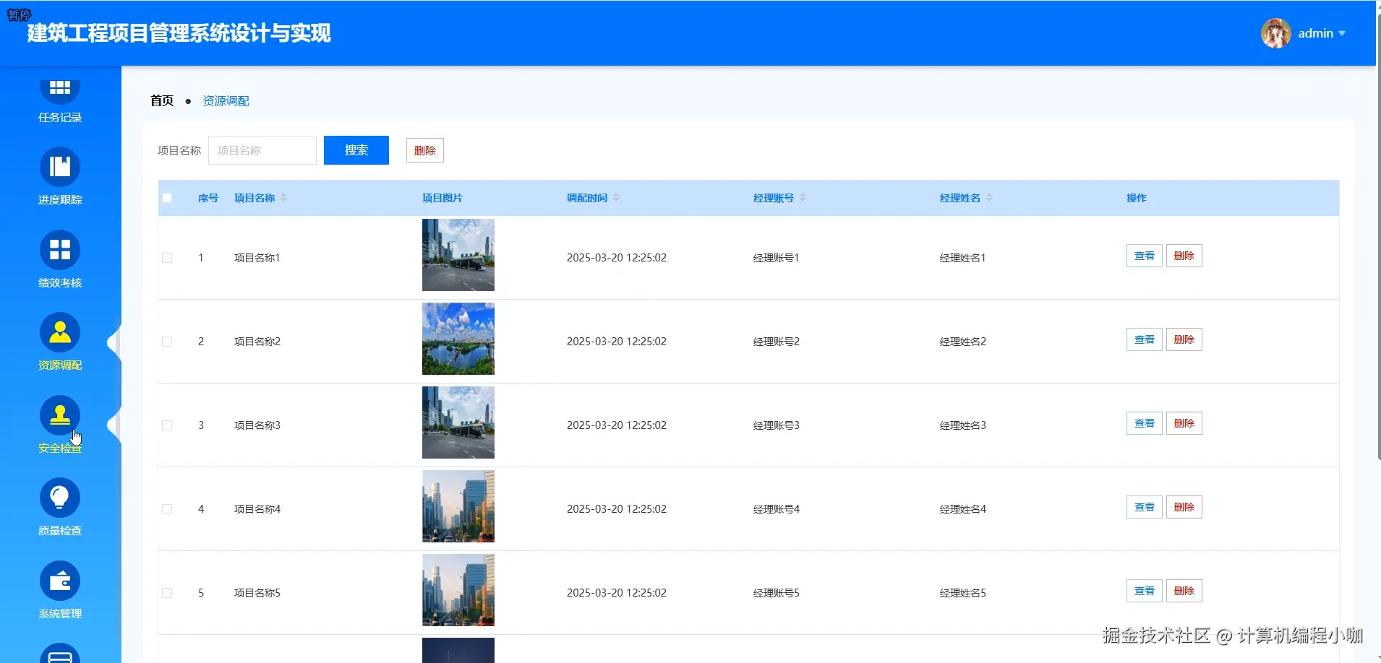Viewport: 1381px width, 663px height.
Task: Select 进度跟踪 menu label
Action: [x=60, y=200]
